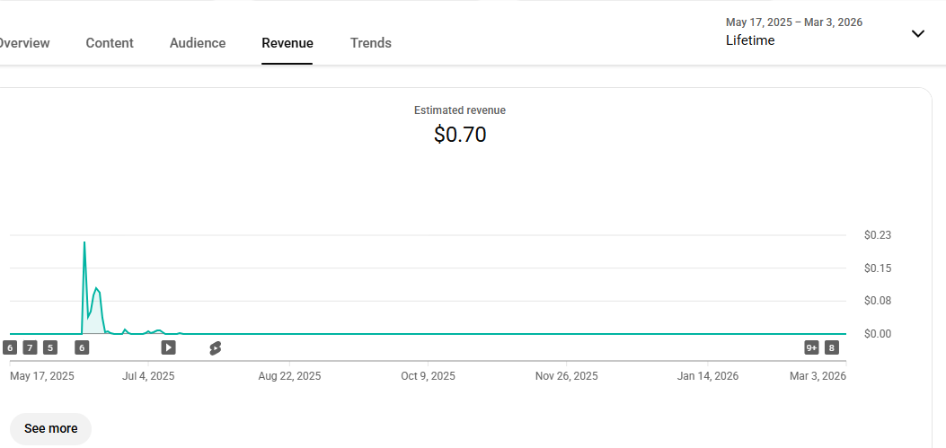The height and width of the screenshot is (448, 946).
Task: Click the video play marker under chart
Action: click(x=168, y=347)
